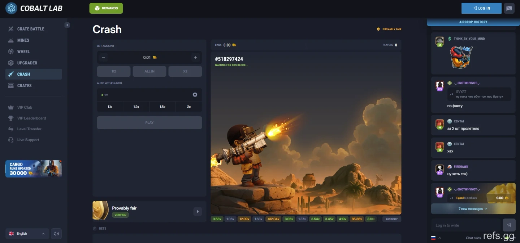The height and width of the screenshot is (243, 520).
Task: Expand the Provably fair verified card arrow
Action: coord(197,211)
